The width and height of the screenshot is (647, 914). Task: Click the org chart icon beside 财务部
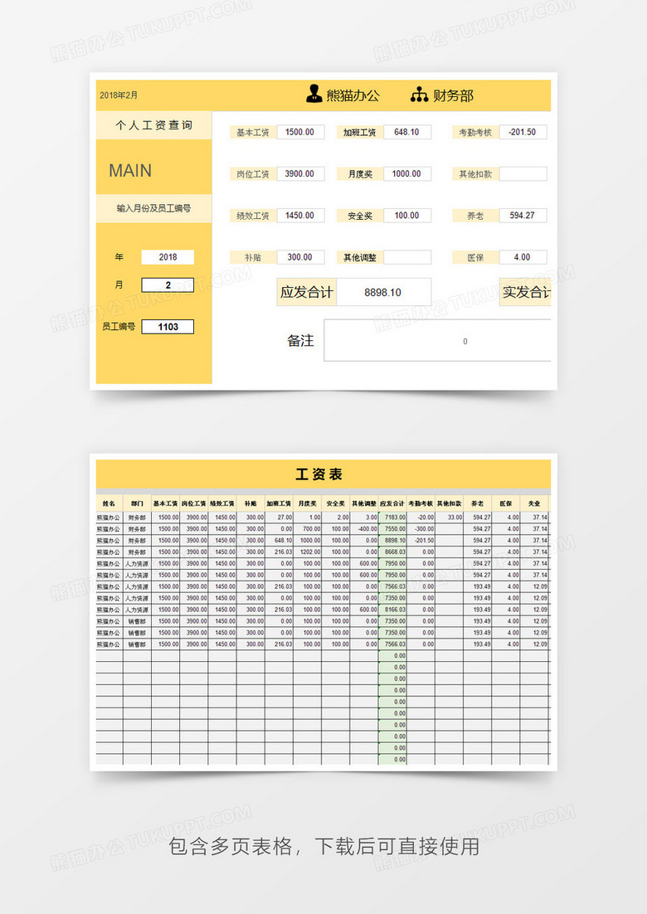pos(419,95)
